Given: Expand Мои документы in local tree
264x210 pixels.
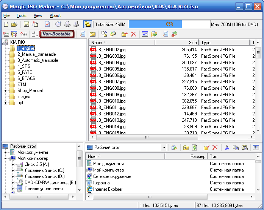Looking at the screenshot, I should pyautogui.click(x=5, y=152).
